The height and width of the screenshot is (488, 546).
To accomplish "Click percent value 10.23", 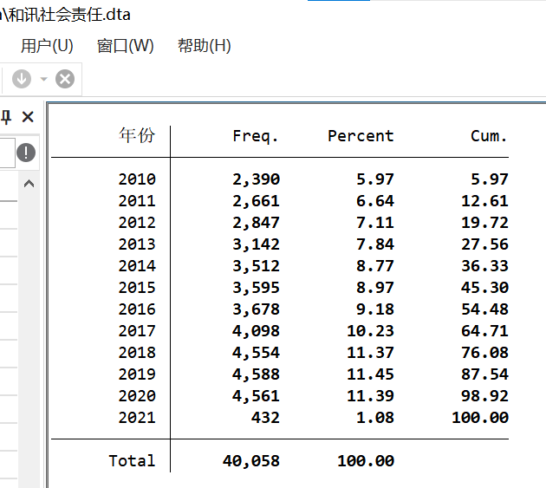I will (371, 330).
